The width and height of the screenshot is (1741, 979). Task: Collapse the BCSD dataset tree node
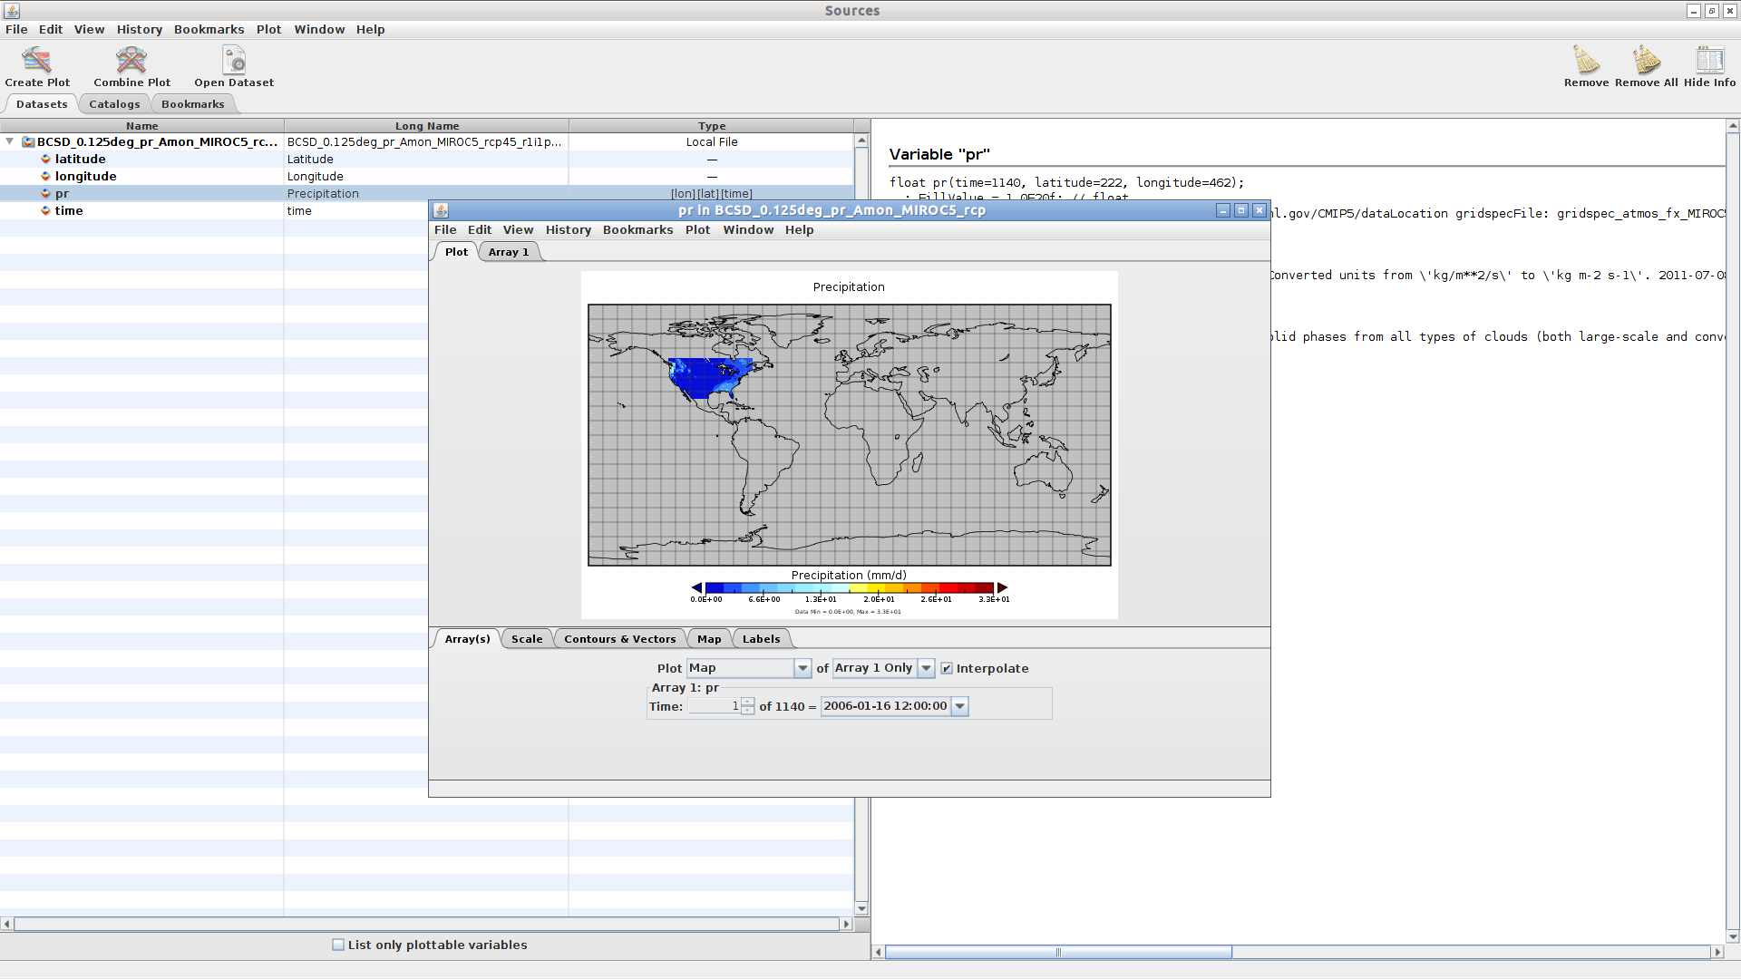coord(10,141)
